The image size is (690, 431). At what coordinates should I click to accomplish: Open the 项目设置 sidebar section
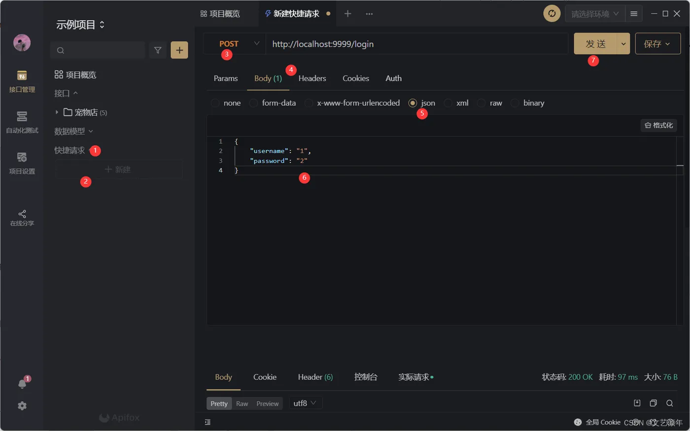[x=22, y=163]
